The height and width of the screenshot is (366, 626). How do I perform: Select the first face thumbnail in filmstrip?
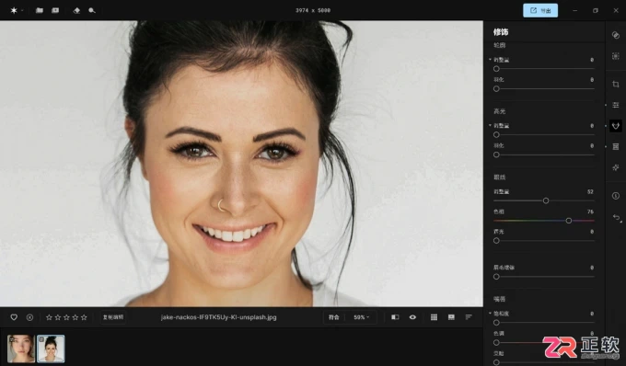pyautogui.click(x=21, y=349)
